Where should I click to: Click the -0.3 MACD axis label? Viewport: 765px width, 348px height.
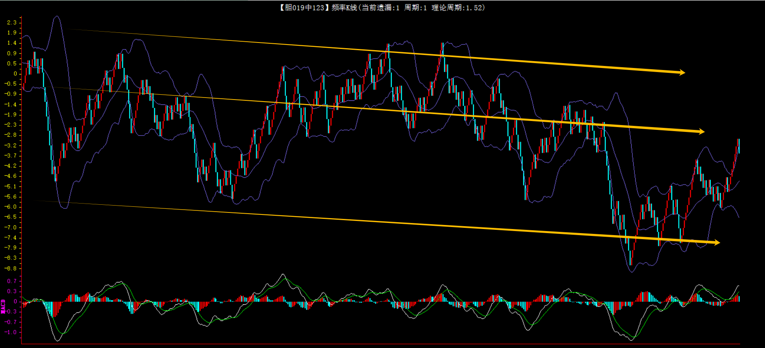point(11,312)
